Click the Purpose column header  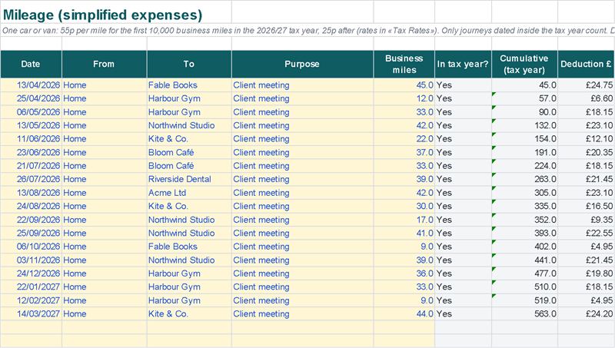[302, 65]
